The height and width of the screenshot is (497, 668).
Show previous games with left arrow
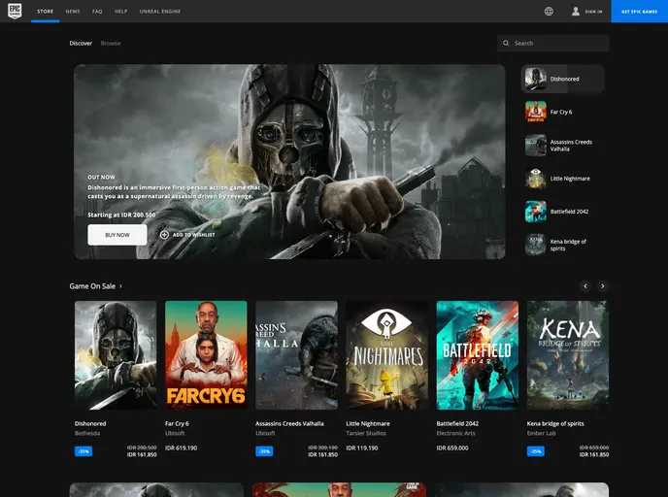click(x=585, y=286)
